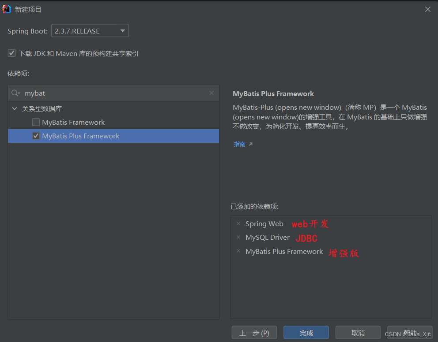Clear the mybat search text with X icon
This screenshot has height=342, width=438.
[x=211, y=93]
